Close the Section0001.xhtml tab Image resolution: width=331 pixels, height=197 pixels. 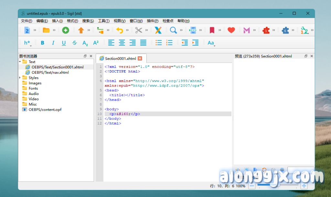tap(140, 58)
